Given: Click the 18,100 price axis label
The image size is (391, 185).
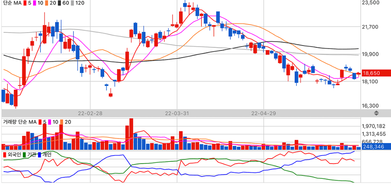Looking at the screenshot, I should click(370, 81).
